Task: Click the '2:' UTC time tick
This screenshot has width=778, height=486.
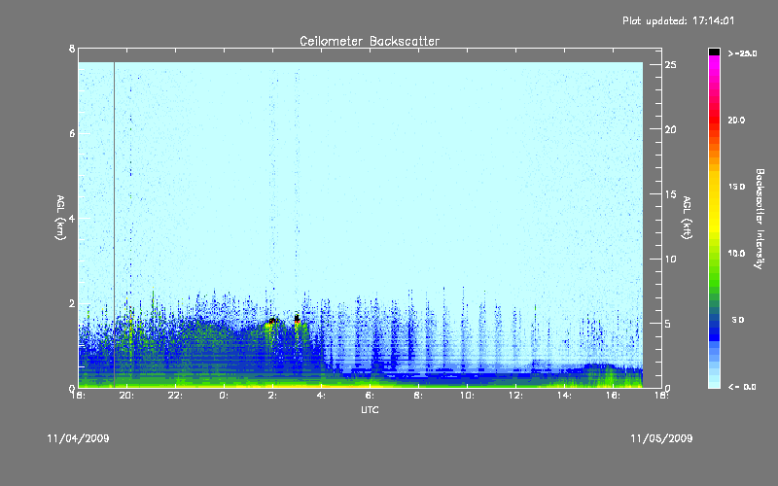Action: click(x=273, y=396)
